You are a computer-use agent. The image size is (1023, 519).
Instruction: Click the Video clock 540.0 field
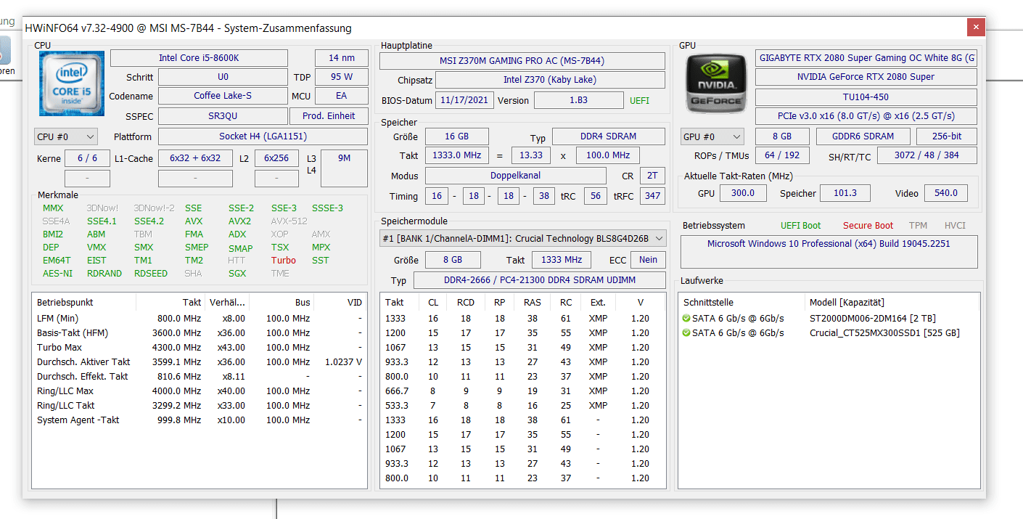coord(945,193)
